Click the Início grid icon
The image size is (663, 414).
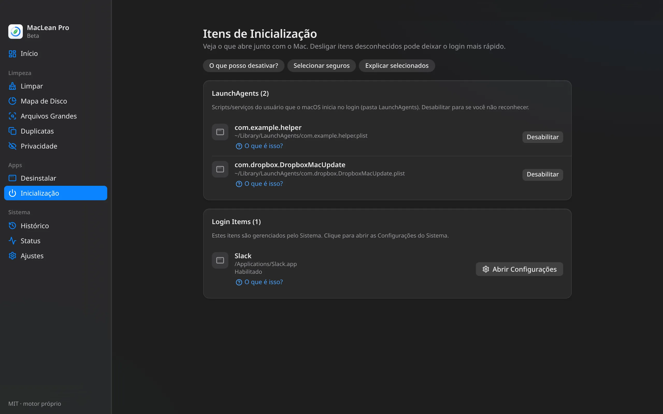tap(12, 54)
